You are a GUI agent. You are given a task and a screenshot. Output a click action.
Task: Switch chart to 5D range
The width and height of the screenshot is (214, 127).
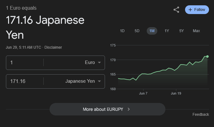[137, 31]
